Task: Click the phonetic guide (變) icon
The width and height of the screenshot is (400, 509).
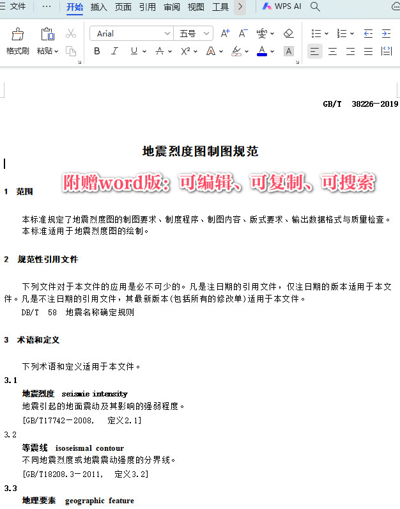Action: (x=262, y=33)
